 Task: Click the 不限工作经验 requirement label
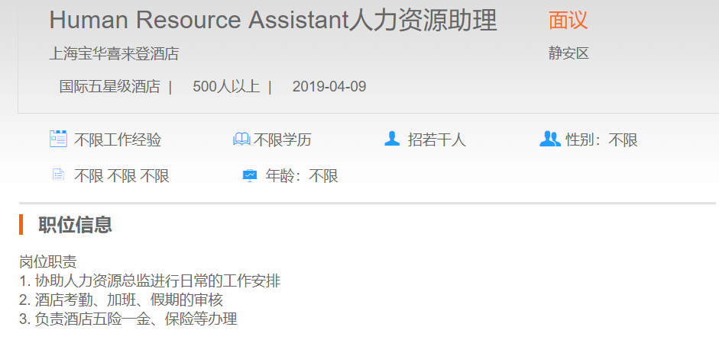[118, 140]
